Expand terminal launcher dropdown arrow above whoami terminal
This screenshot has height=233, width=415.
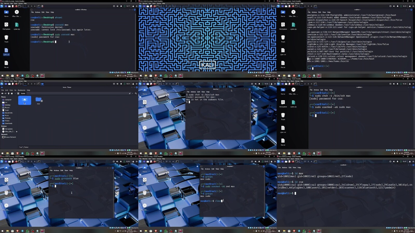(22, 6)
